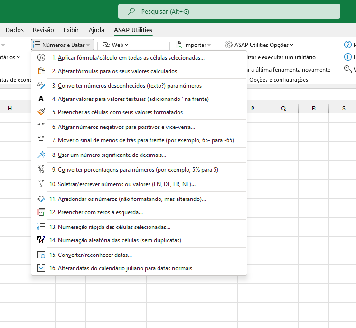356x328 pixels.
Task: Click the gear icon of ASAP Utilities Opções
Action: pos(229,45)
